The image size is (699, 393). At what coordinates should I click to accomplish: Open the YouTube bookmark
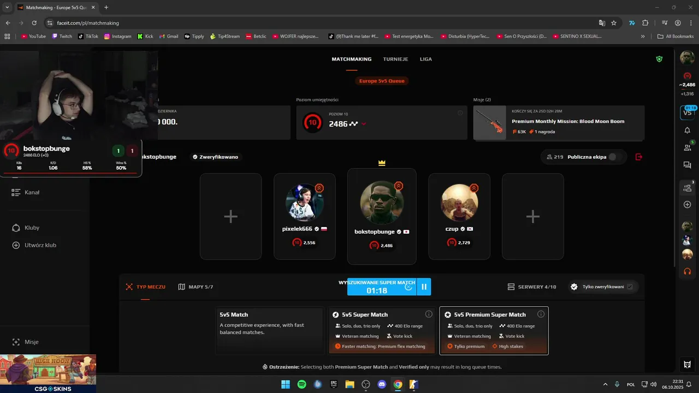[x=33, y=36]
